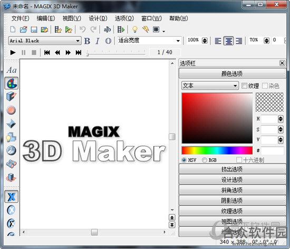Screen dimensions: 290x249
Task: Select the HSV radio button
Action: coord(184,160)
